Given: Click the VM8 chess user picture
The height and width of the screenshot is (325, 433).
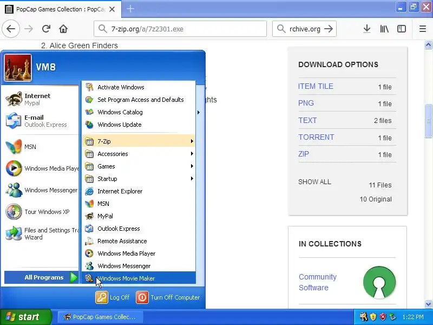Looking at the screenshot, I should [18, 68].
